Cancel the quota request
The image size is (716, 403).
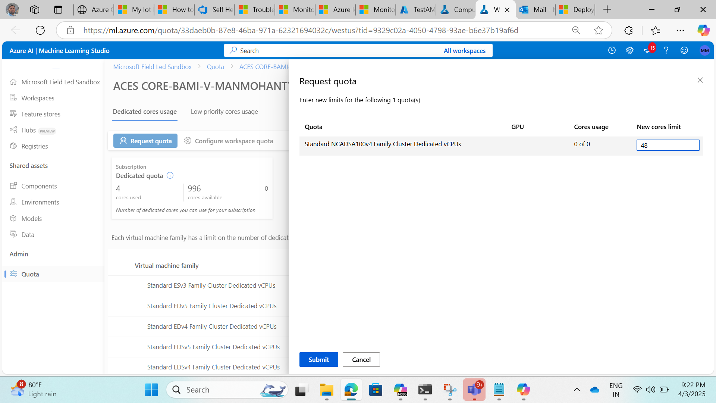point(361,359)
